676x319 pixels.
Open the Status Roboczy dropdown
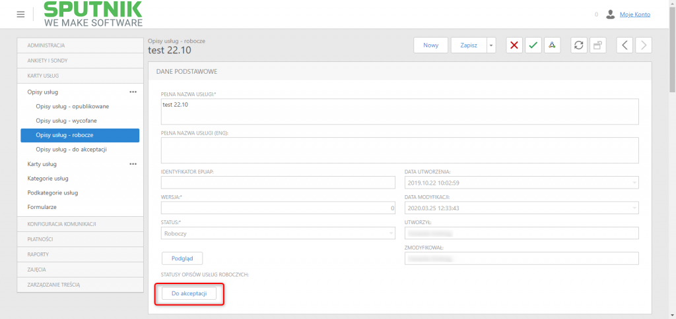click(x=278, y=233)
